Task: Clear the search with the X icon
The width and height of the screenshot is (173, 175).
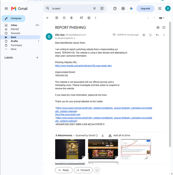Action: 94,8
